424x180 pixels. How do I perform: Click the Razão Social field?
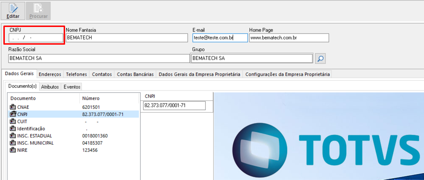(x=99, y=58)
